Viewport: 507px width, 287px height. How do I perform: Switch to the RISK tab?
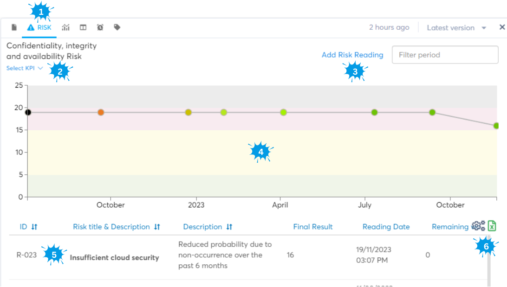[x=39, y=28]
